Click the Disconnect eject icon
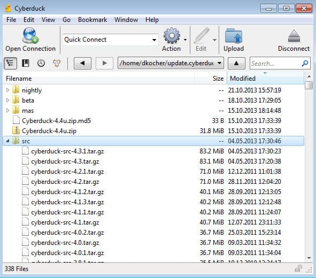Screen dimensions: 316x278 point(294,36)
